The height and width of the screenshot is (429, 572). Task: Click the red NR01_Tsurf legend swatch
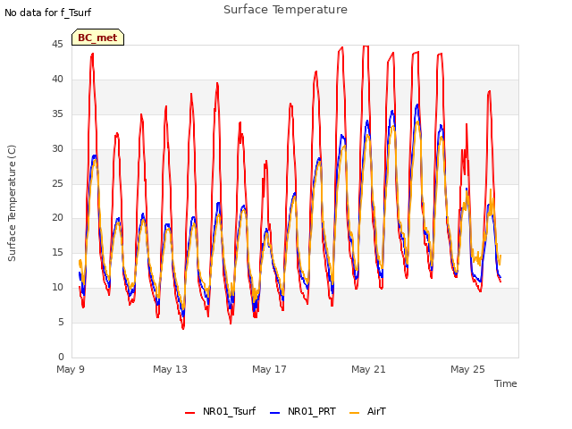(x=189, y=412)
